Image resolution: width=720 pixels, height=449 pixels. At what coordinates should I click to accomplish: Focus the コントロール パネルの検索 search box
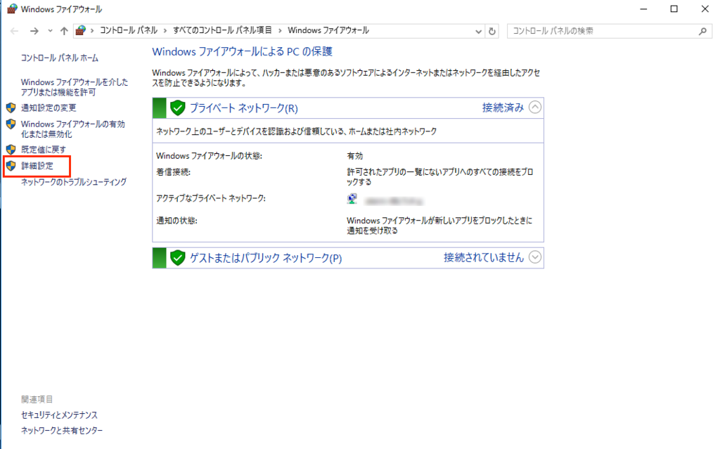pyautogui.click(x=610, y=31)
